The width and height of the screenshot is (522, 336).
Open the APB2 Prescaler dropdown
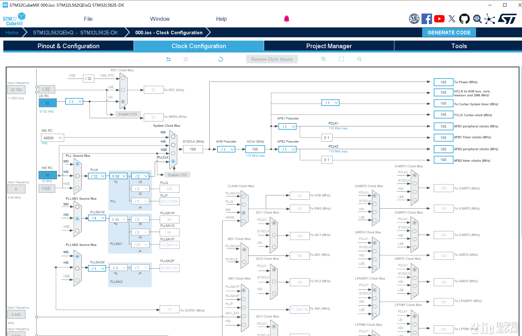click(288, 150)
